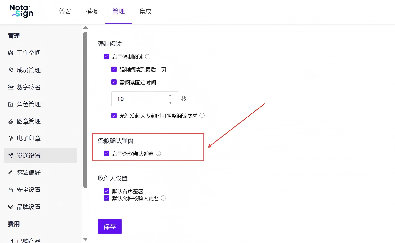Open 工作空间 via its sidebar icon
This screenshot has height=243, width=395.
pos(11,53)
